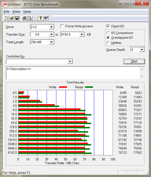Click the context help pointer icon

[x=46, y=18]
